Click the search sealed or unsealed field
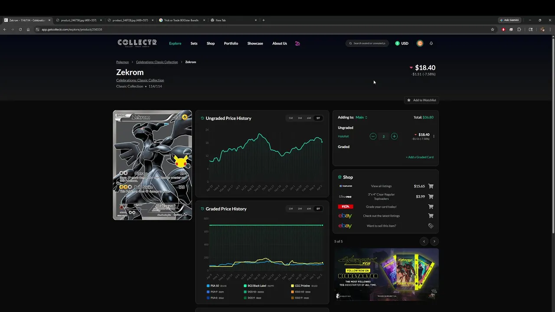Viewport: 555px width, 312px height. (368, 43)
